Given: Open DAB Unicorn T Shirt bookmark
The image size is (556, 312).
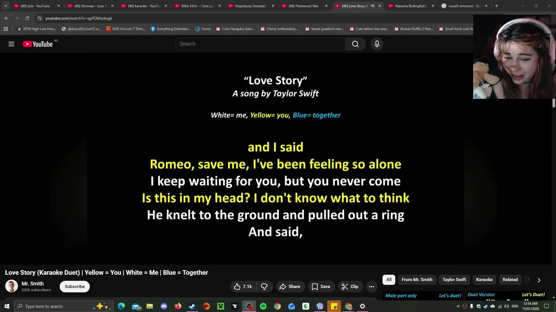Looking at the screenshot, I should [x=126, y=29].
